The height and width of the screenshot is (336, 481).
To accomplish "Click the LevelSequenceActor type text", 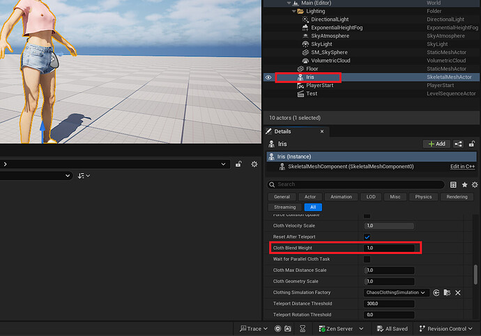I will pos(451,94).
